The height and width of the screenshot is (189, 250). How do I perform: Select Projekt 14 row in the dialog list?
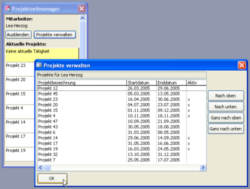tap(122, 137)
